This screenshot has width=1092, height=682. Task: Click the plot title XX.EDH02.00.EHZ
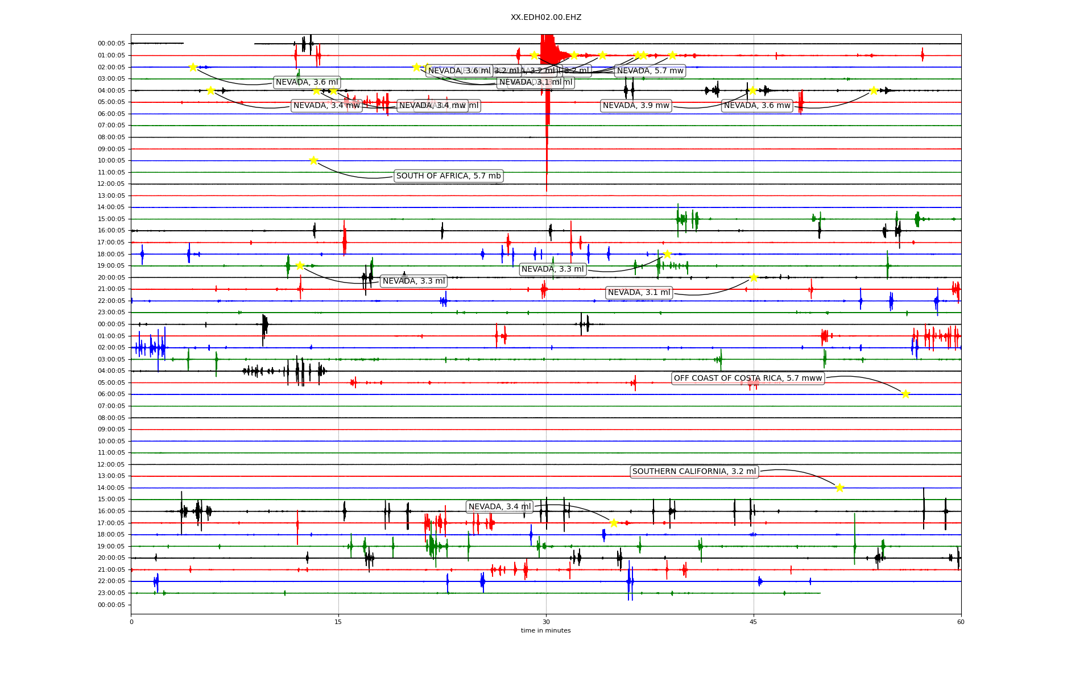click(545, 18)
